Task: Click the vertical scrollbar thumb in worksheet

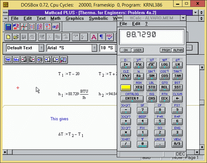Action: [202, 102]
